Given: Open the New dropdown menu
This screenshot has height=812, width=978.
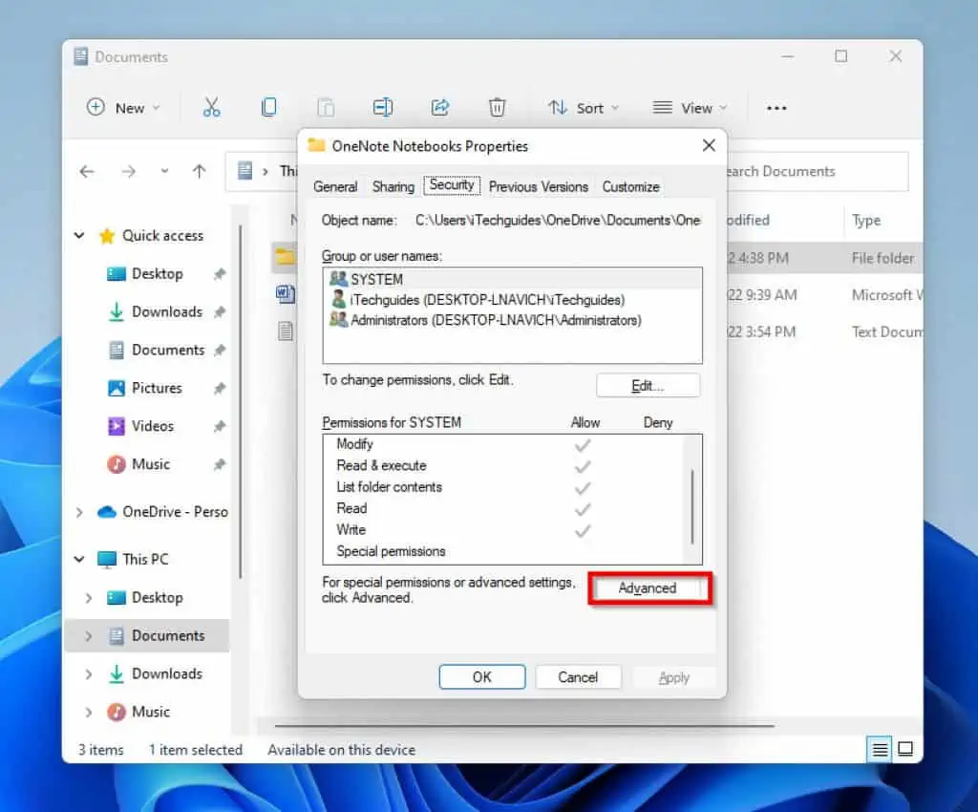Looking at the screenshot, I should point(123,108).
